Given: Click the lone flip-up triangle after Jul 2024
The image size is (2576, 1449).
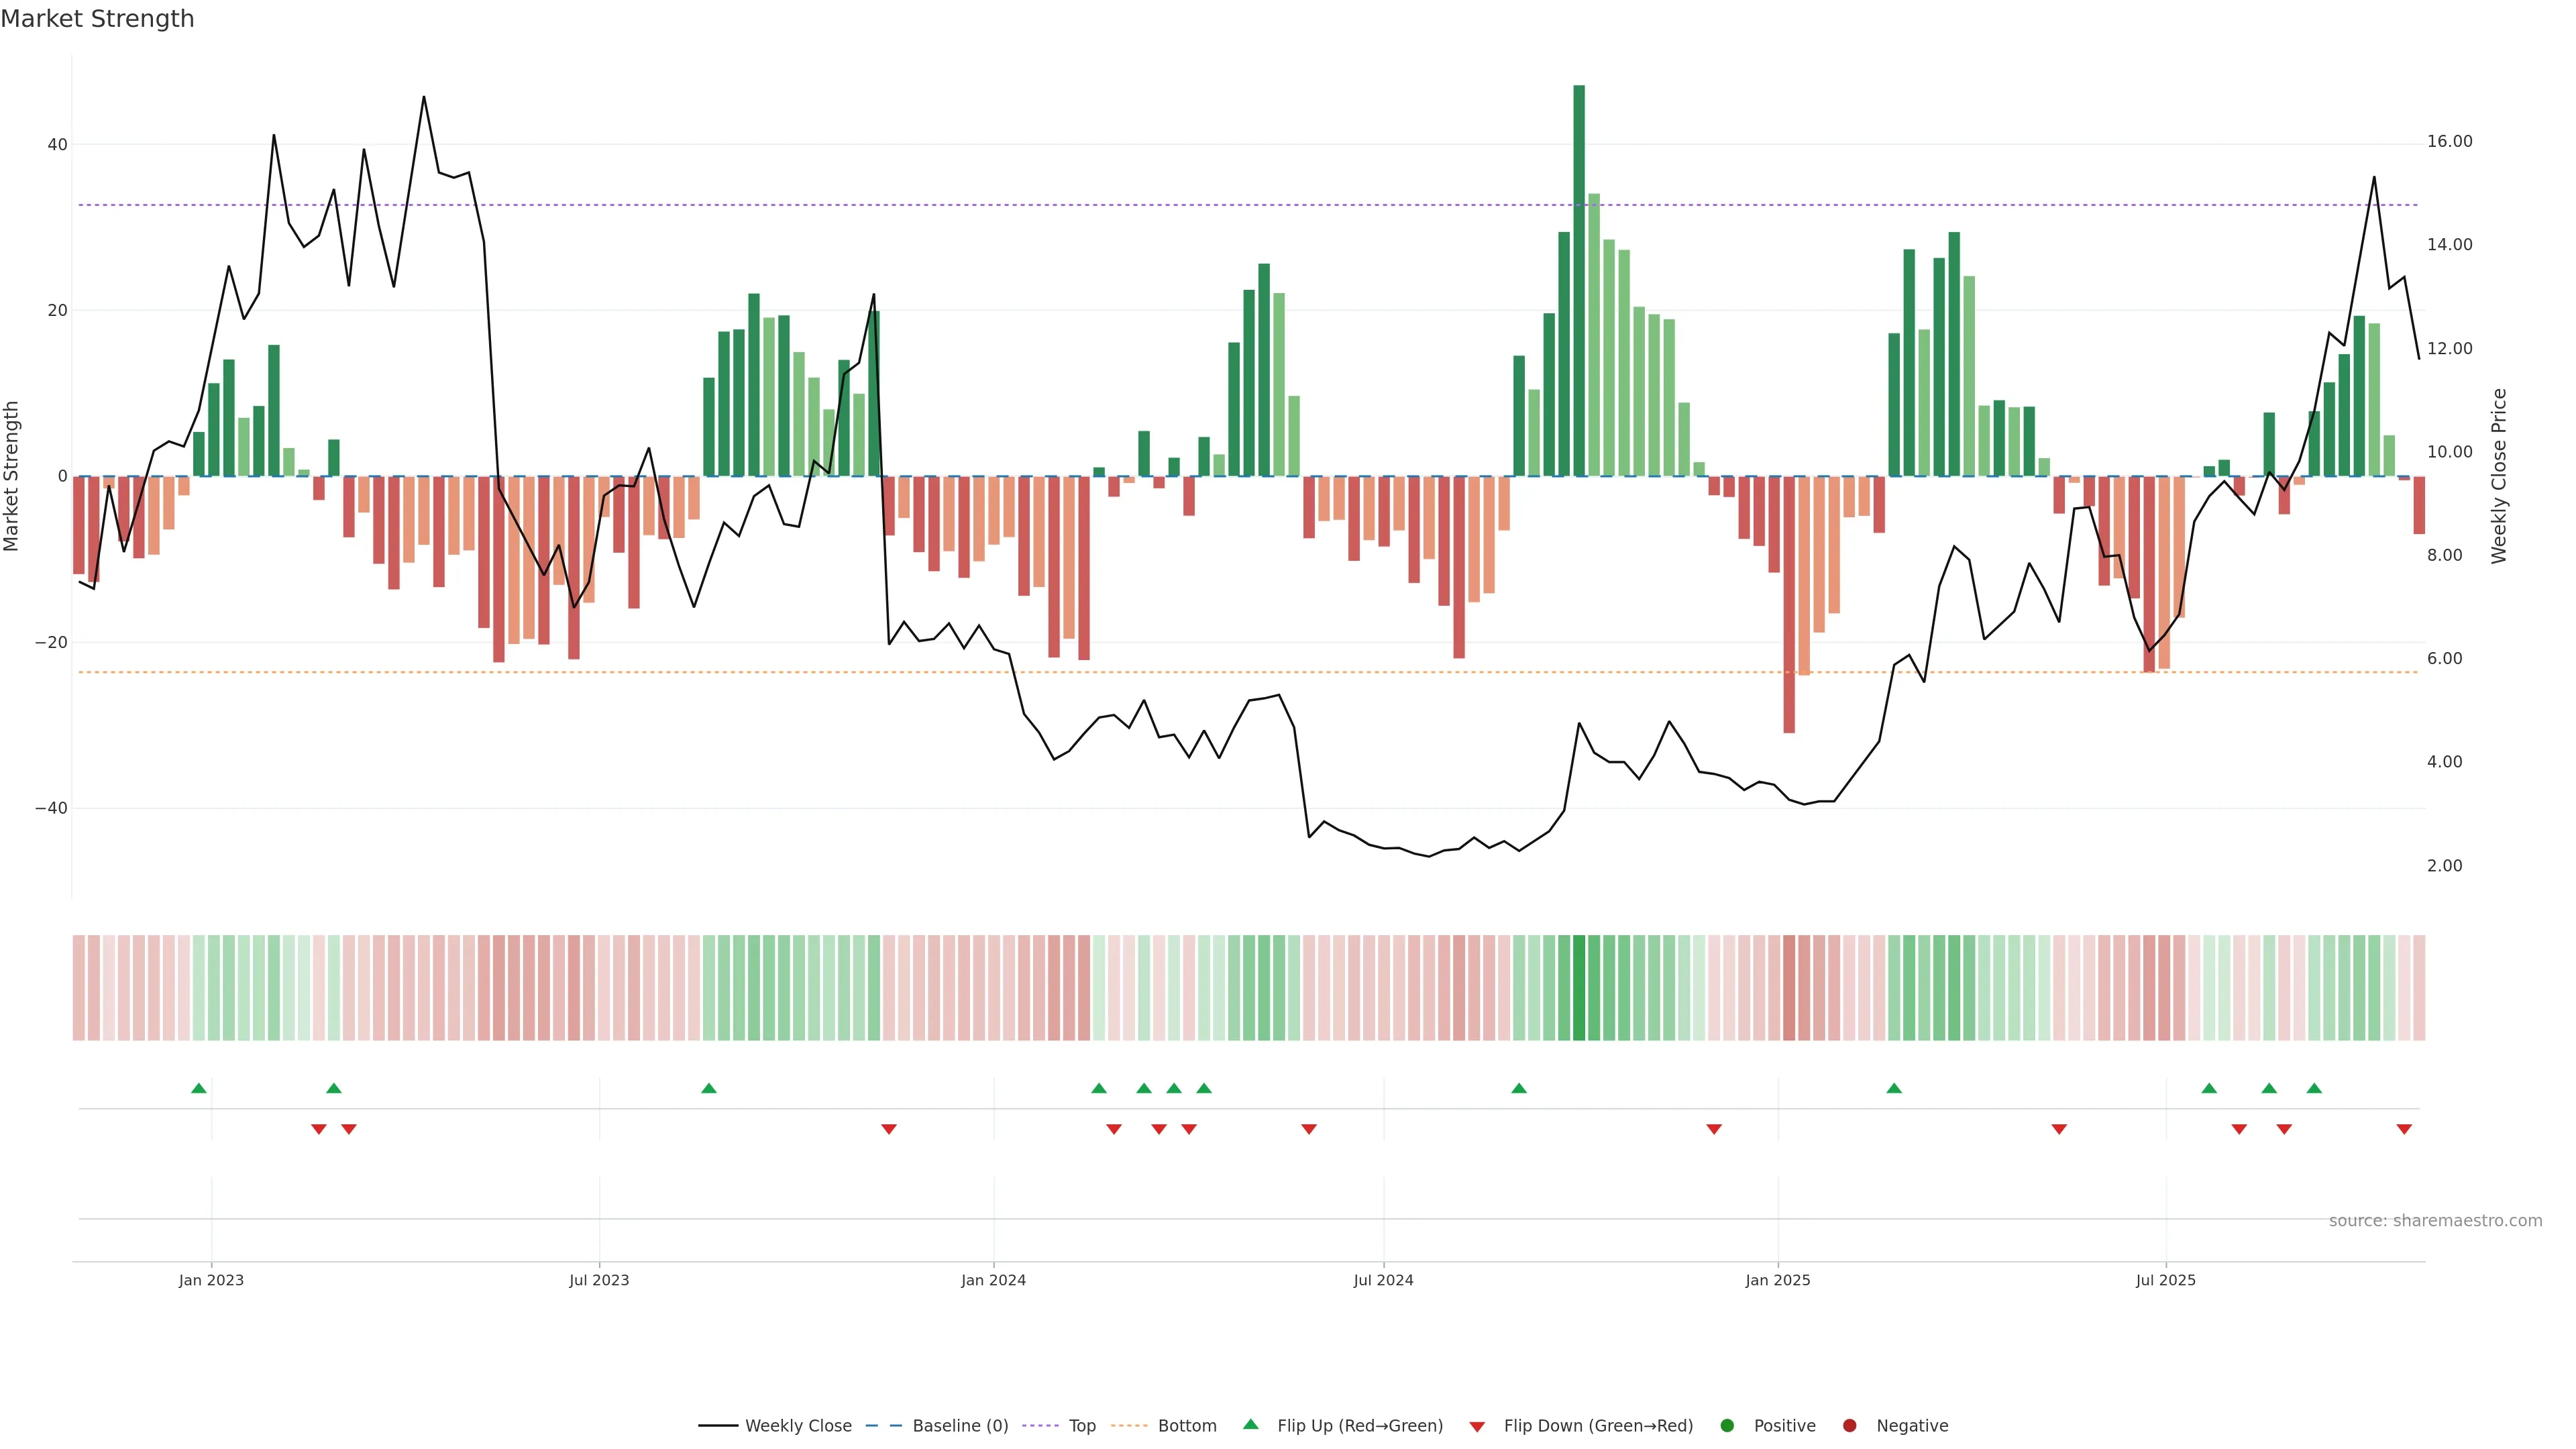Looking at the screenshot, I should click(x=1519, y=1088).
